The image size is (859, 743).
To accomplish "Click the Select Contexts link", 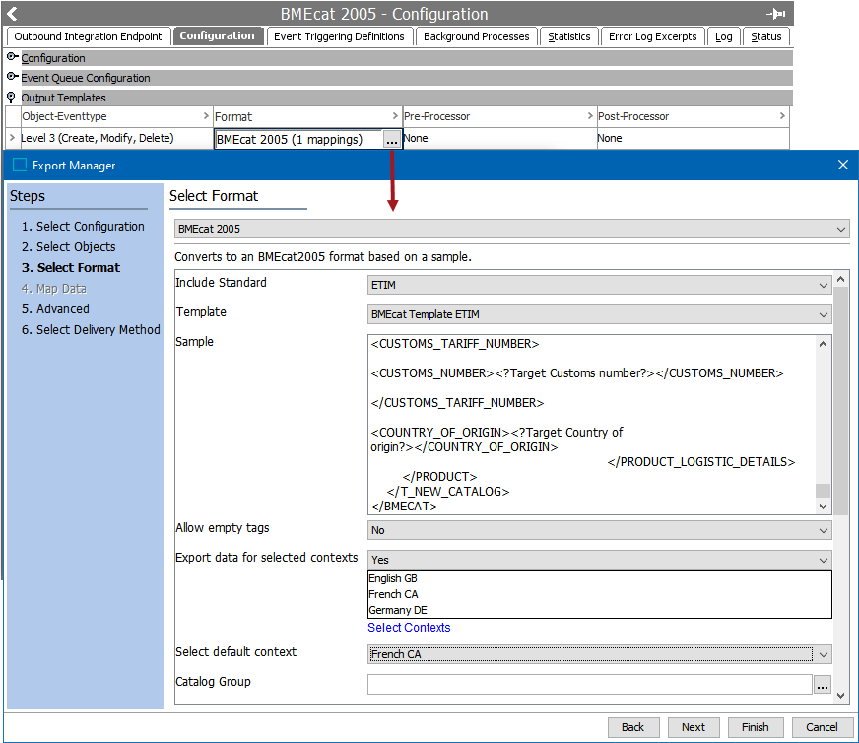I will tap(409, 628).
